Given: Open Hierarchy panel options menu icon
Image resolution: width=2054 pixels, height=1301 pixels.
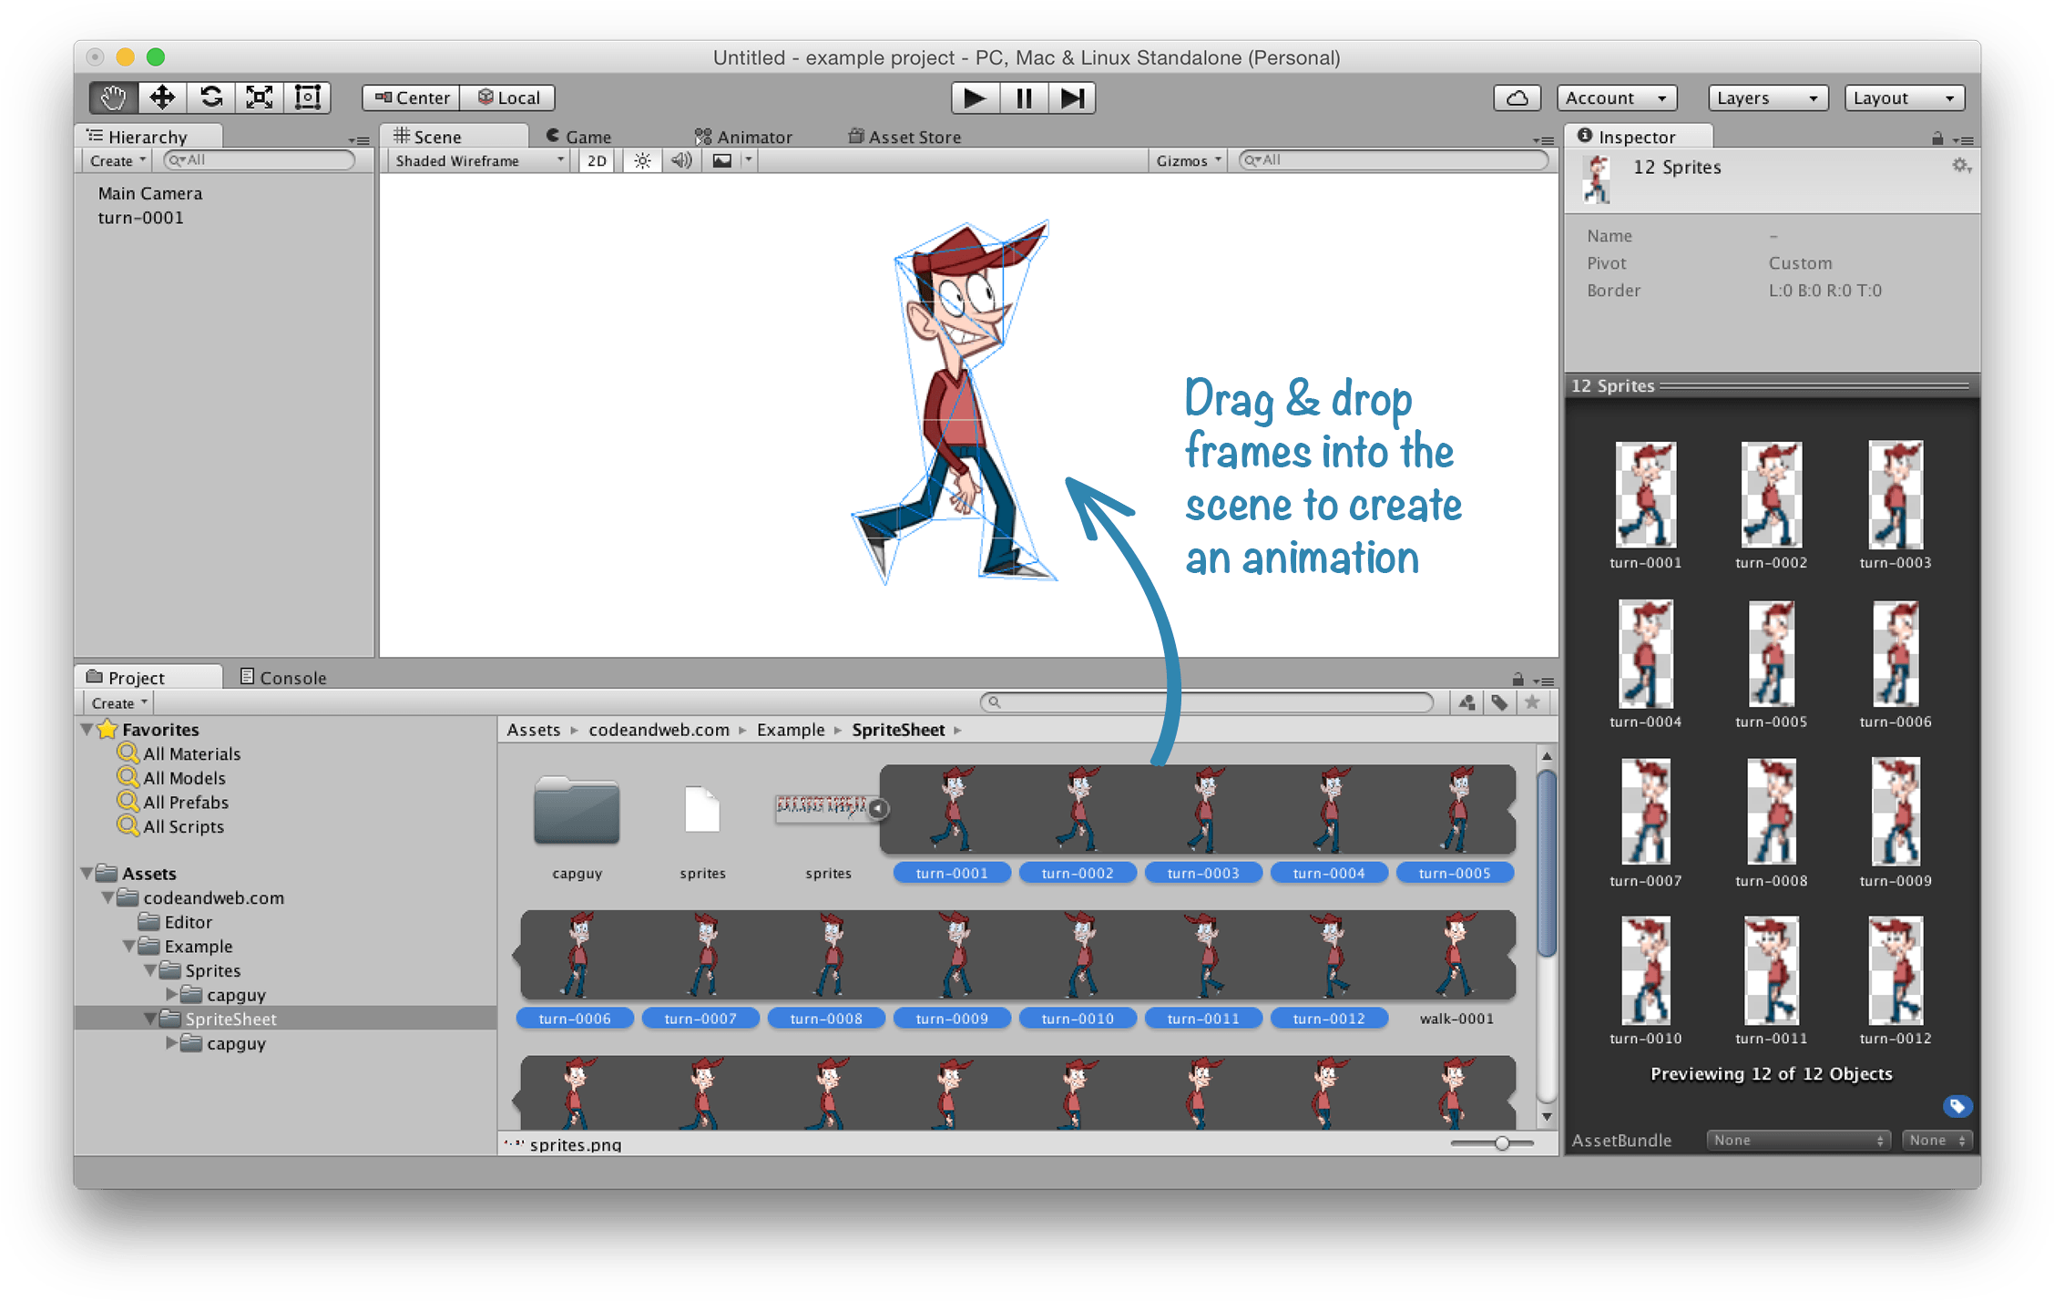Looking at the screenshot, I should (359, 140).
